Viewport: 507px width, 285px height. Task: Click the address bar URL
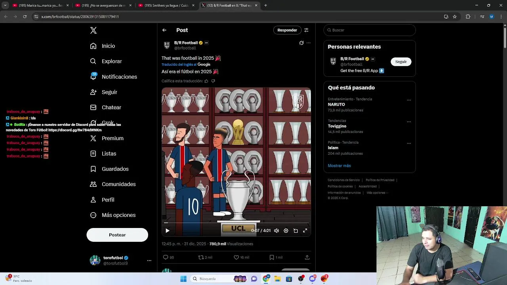tap(80, 17)
